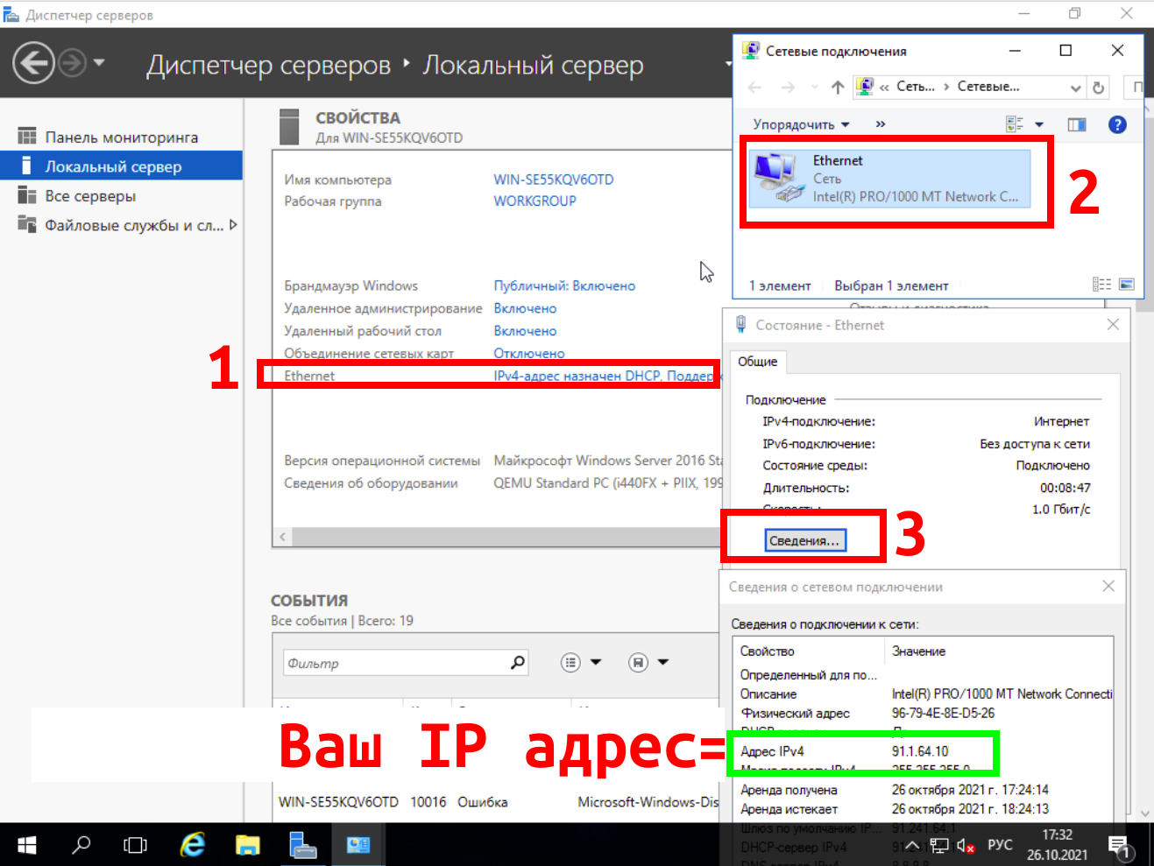Select the Ethernet network adapter
This screenshot has width=1154, height=866.
889,179
